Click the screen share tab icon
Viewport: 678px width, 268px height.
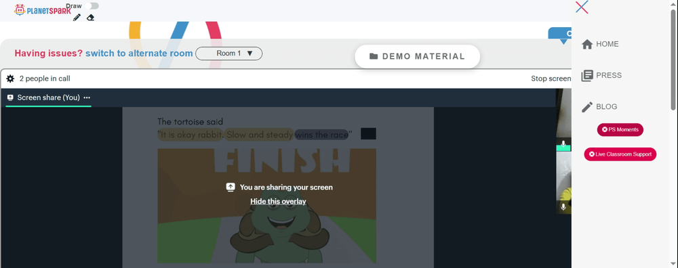point(10,97)
